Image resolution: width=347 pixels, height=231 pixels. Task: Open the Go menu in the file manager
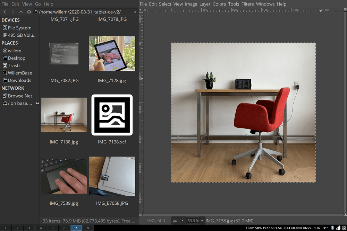[x=37, y=4]
